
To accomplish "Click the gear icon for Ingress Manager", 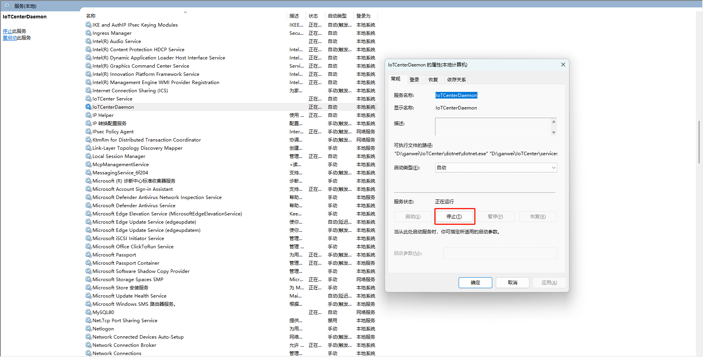I will (x=89, y=33).
